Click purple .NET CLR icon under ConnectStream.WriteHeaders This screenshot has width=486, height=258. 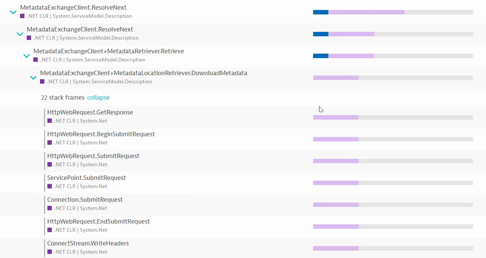pyautogui.click(x=50, y=252)
